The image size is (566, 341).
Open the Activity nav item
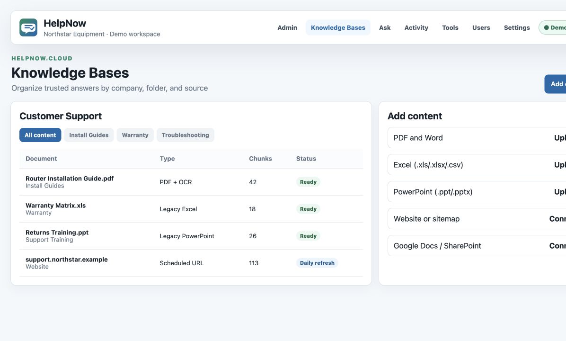click(416, 27)
